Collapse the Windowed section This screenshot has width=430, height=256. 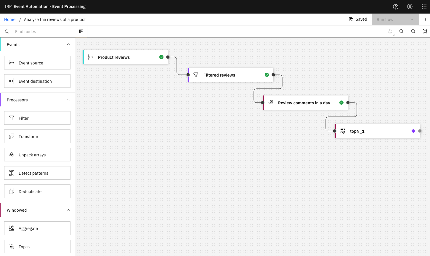click(x=68, y=210)
